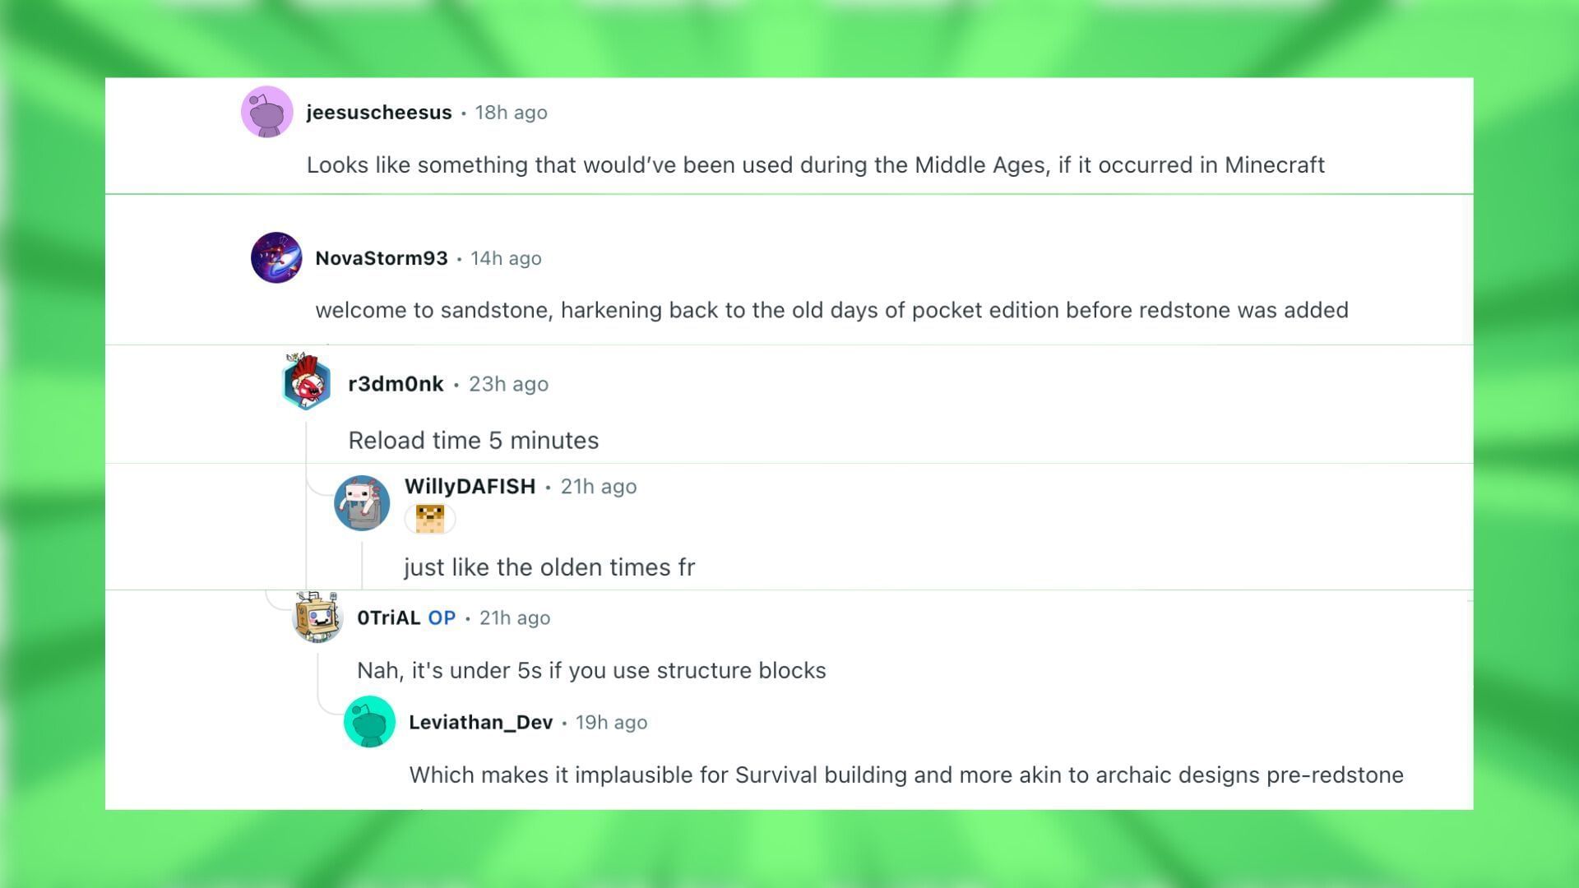Open NovaStorm93's galaxy profile picture

[x=276, y=257]
